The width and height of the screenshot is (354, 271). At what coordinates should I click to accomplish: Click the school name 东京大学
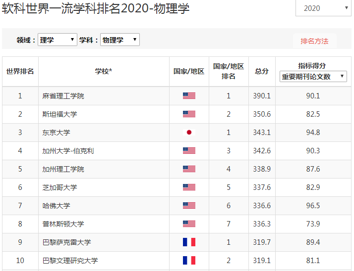point(56,133)
